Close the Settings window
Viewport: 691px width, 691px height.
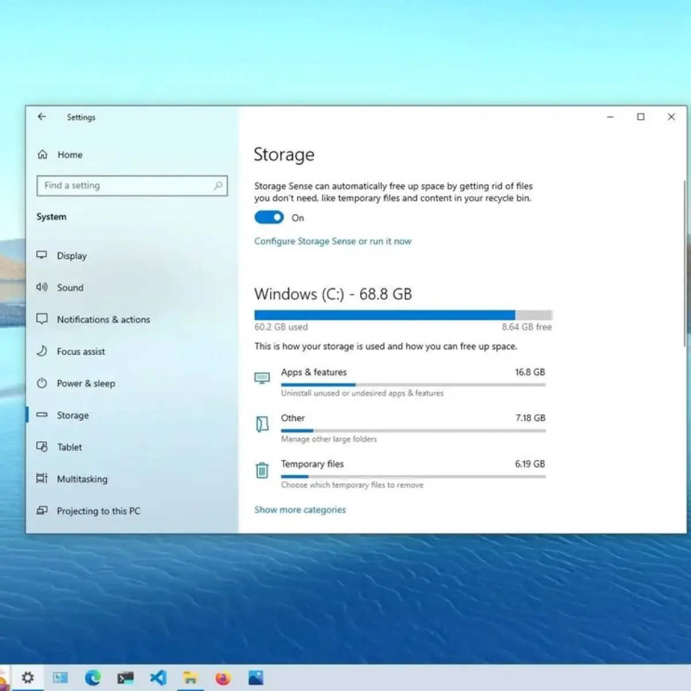click(x=671, y=117)
